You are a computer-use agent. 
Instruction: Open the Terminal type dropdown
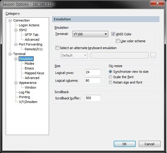90,34
